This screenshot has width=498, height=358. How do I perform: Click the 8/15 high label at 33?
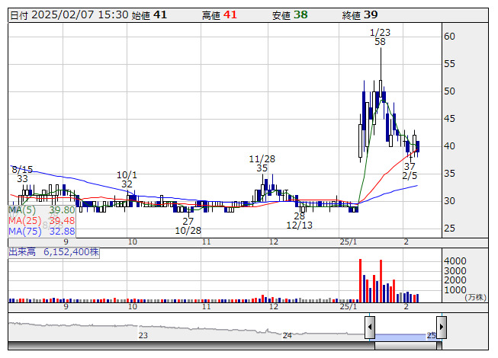(x=22, y=174)
